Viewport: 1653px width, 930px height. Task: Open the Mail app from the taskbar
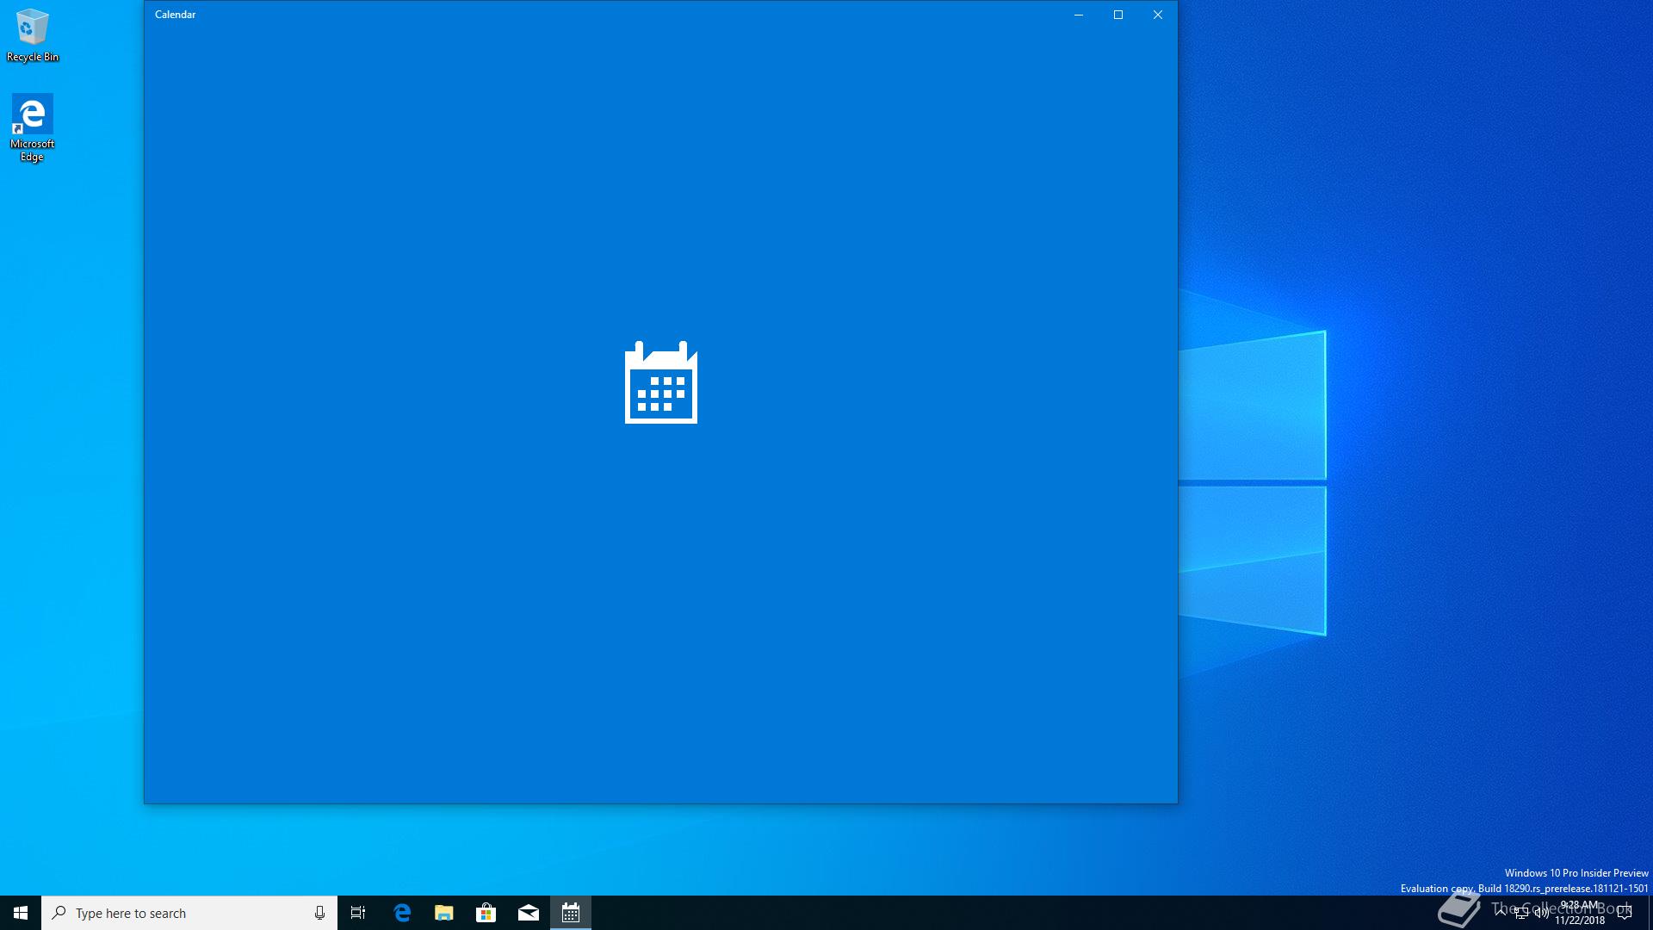[529, 913]
